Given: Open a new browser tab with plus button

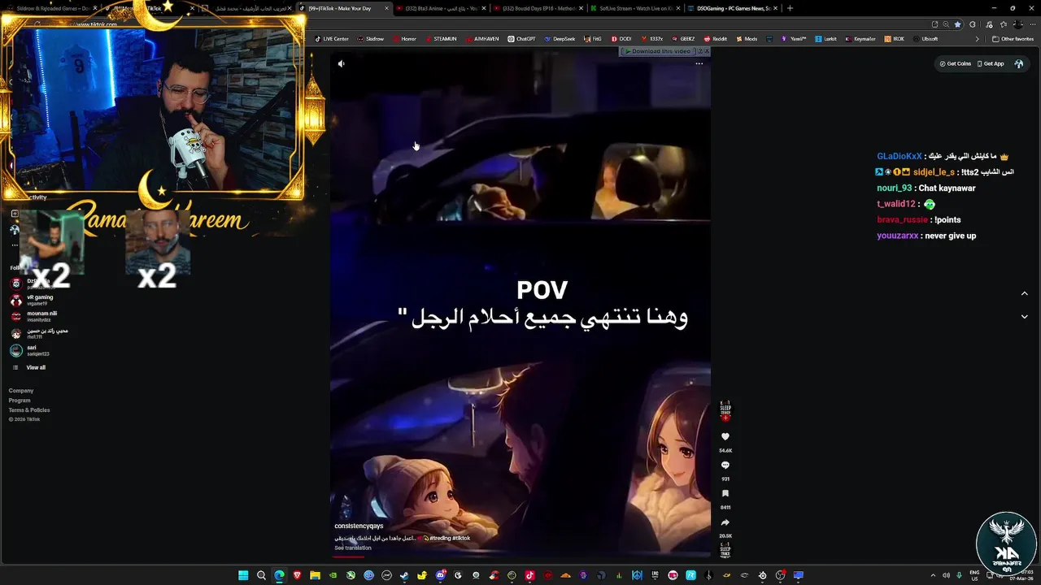Looking at the screenshot, I should [790, 8].
